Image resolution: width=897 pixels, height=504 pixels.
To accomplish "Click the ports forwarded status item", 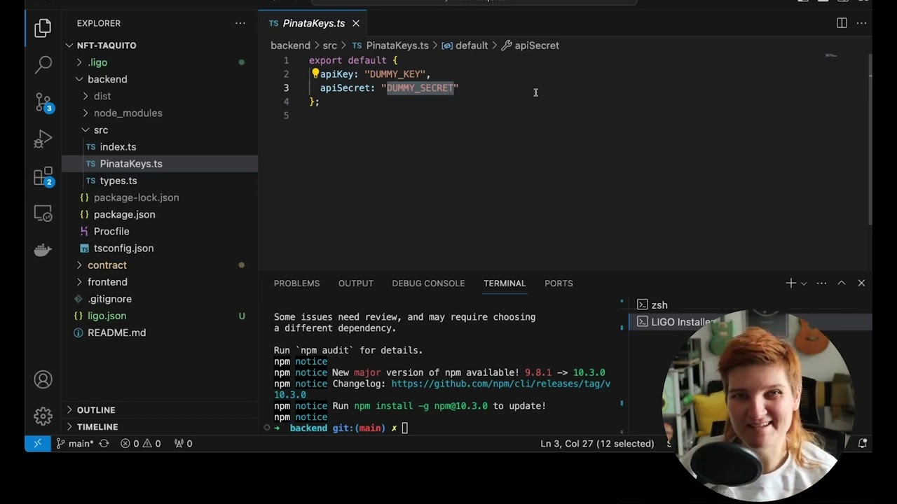I will click(x=183, y=443).
